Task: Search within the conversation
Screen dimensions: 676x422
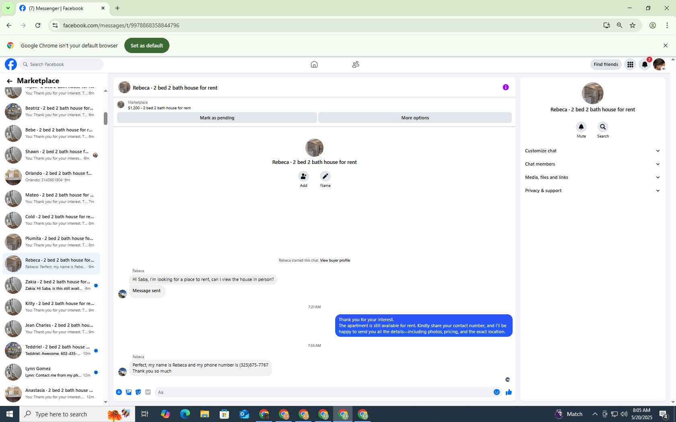Action: coord(603,127)
